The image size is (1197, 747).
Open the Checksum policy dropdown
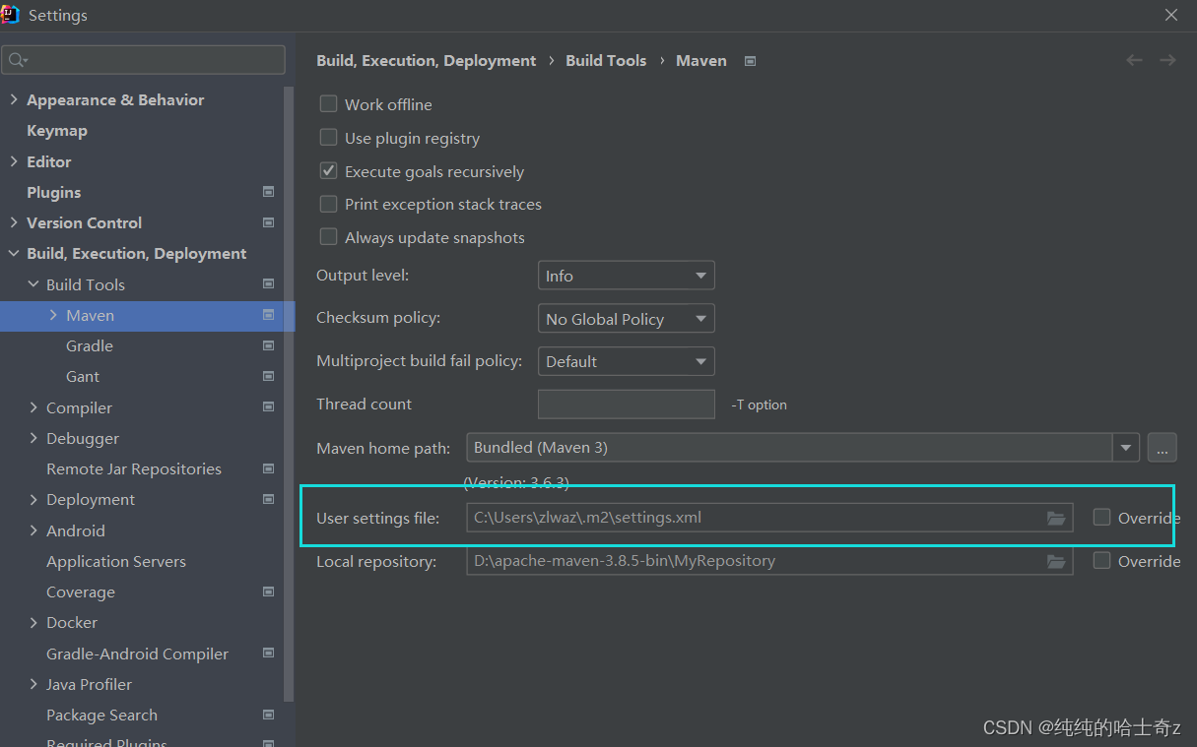pos(626,319)
